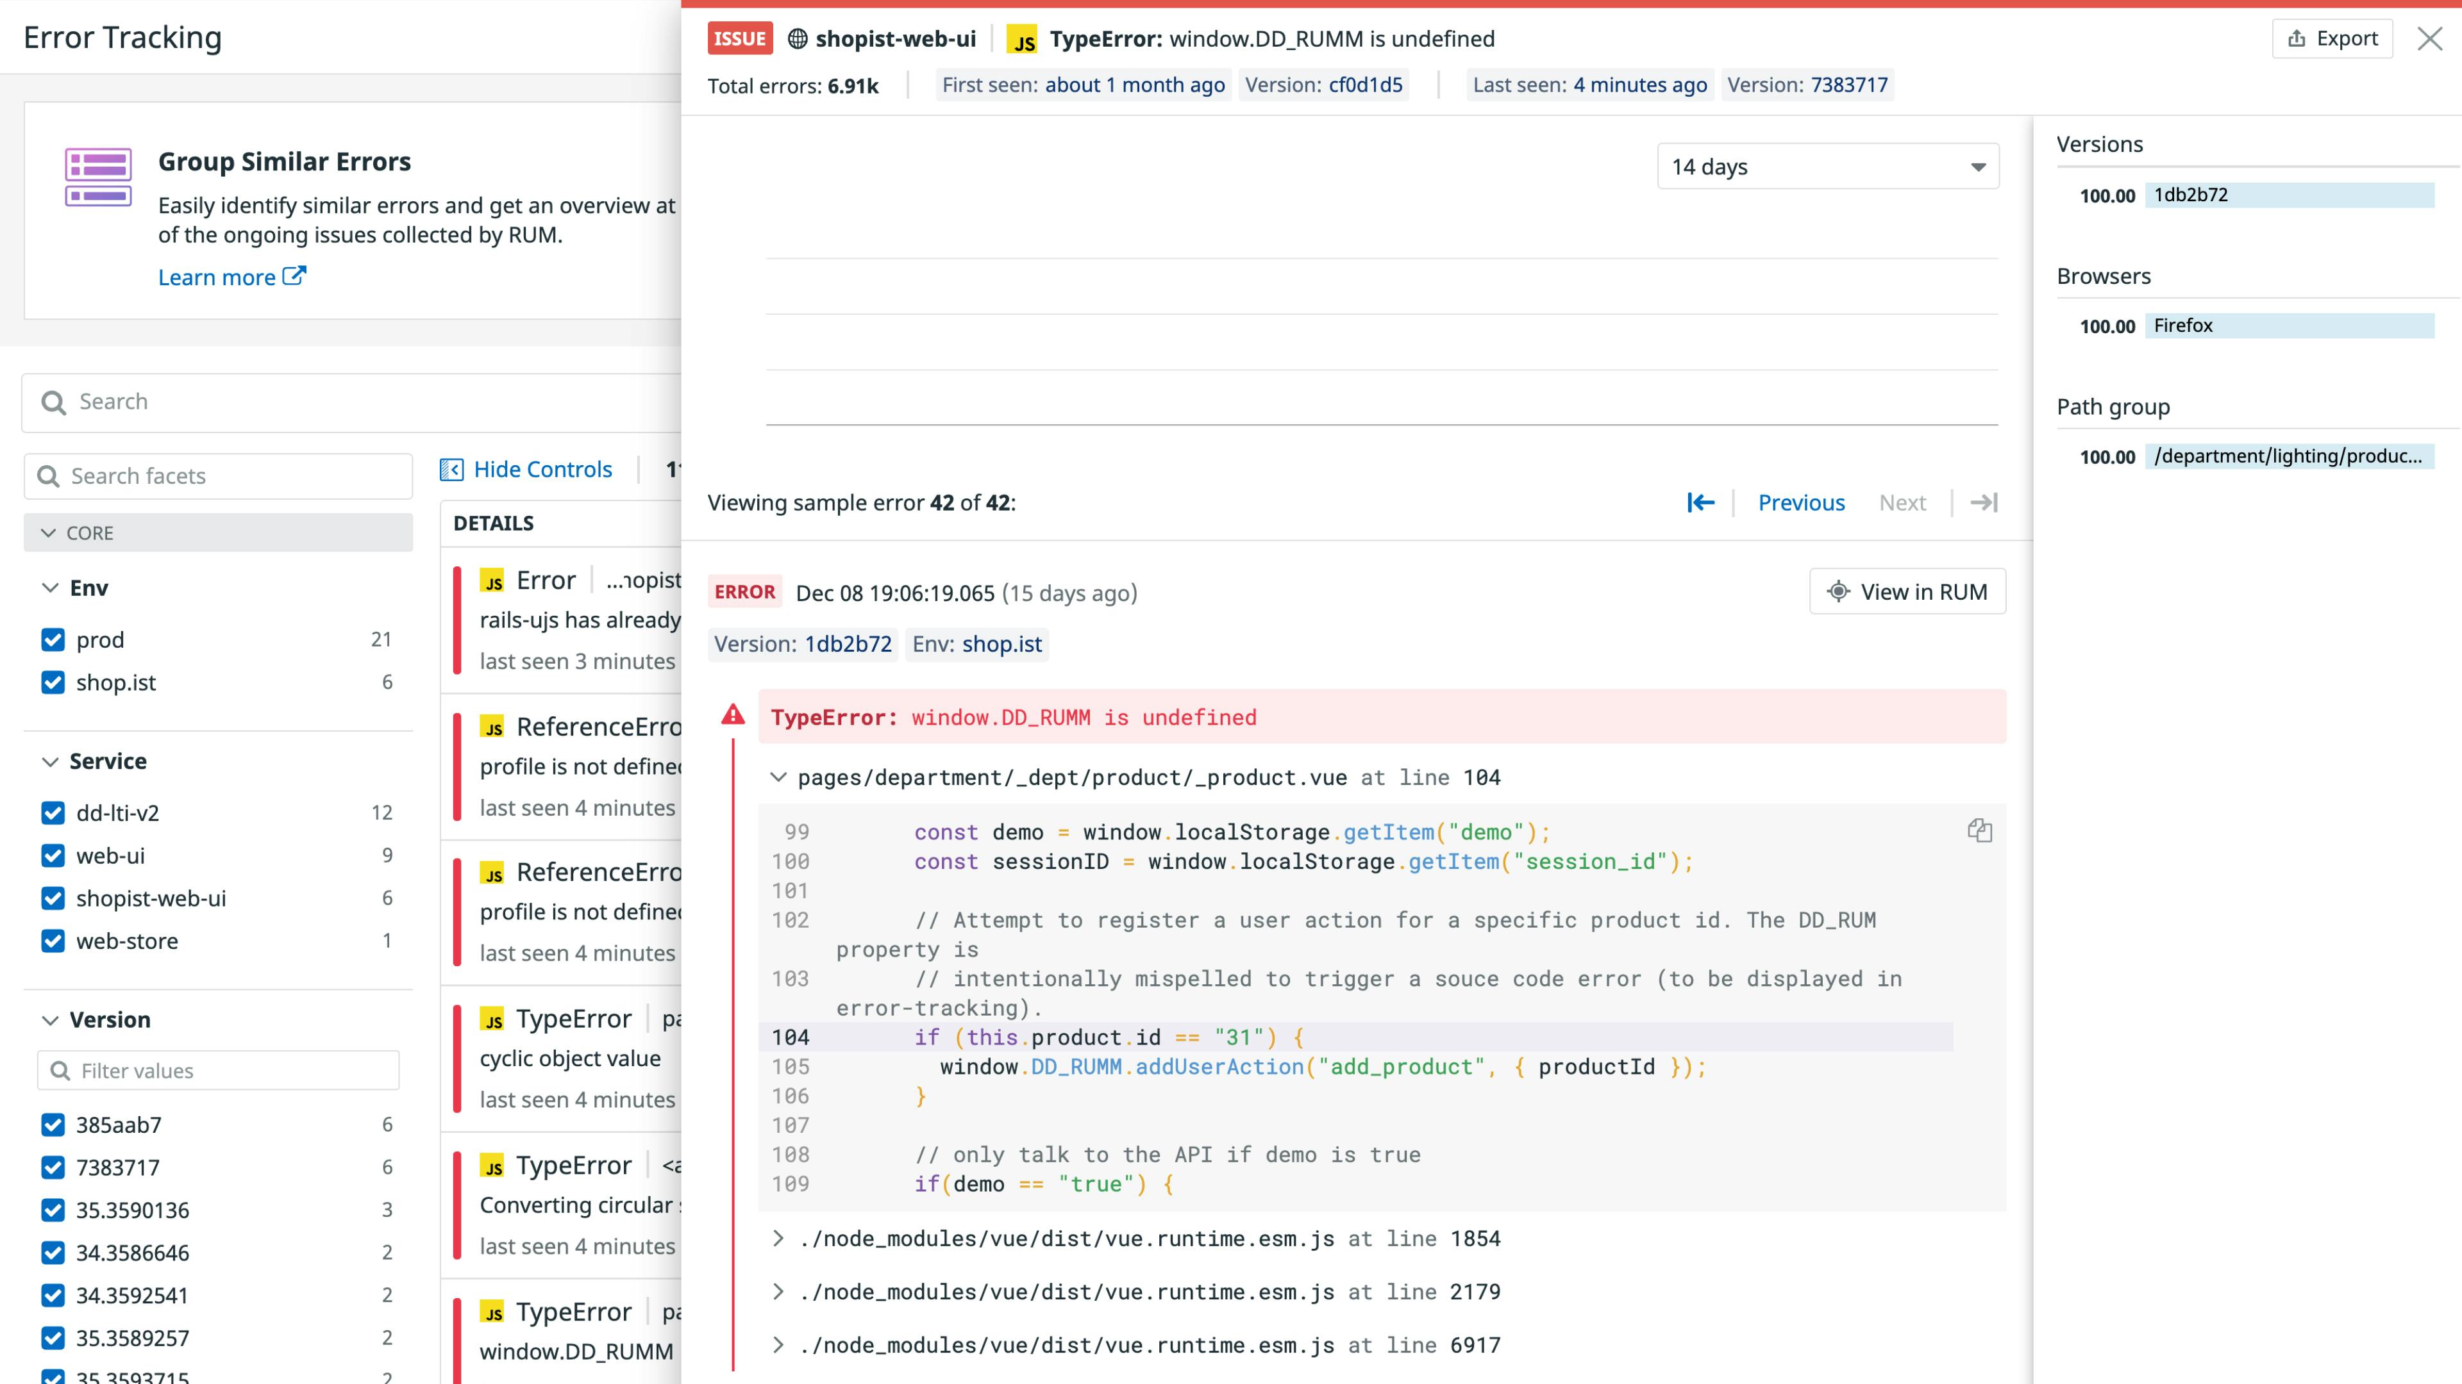The image size is (2462, 1384).
Task: Select the ERROR label on the sample
Action: 744,591
